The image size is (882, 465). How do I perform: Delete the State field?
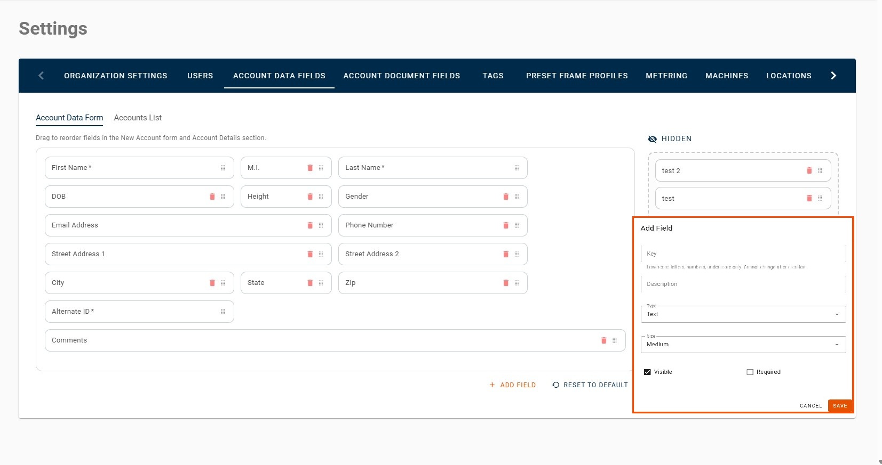[310, 283]
